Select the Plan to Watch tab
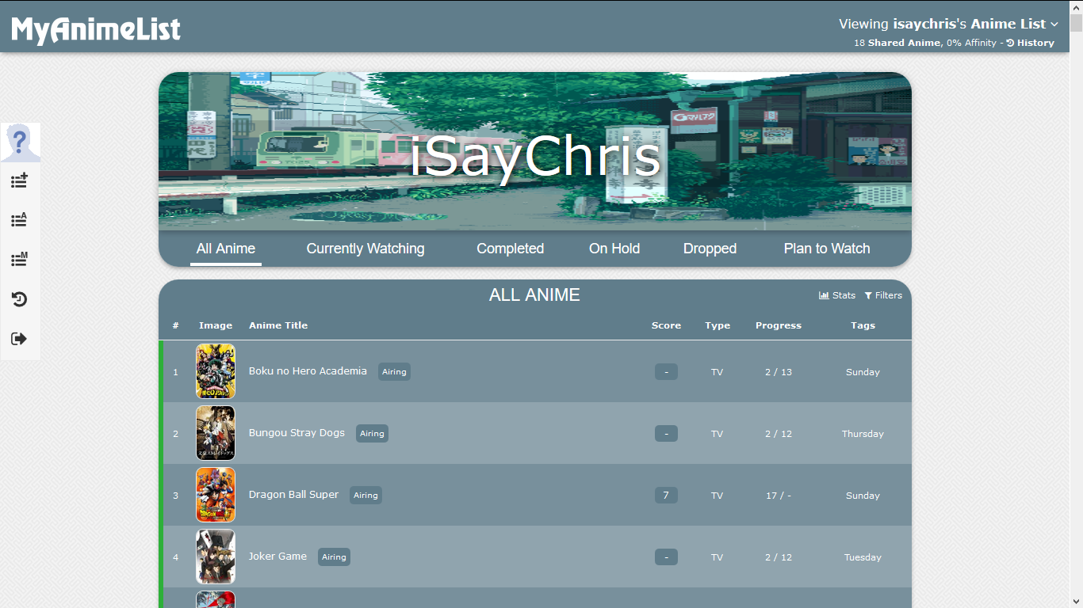The image size is (1083, 608). pos(826,249)
